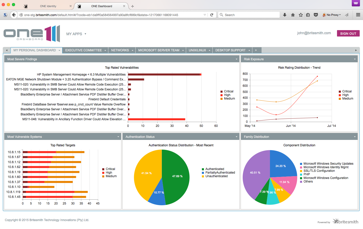Click the MS11-046 Ancillary Function Driver bar
The image size is (363, 229).
pos(157,119)
